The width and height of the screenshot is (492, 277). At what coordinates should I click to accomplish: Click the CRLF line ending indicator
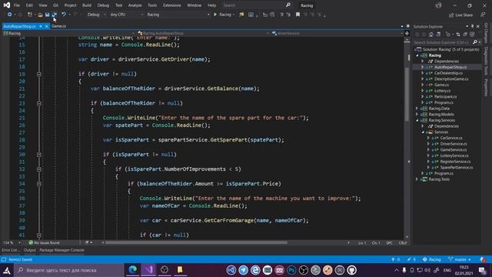click(403, 243)
